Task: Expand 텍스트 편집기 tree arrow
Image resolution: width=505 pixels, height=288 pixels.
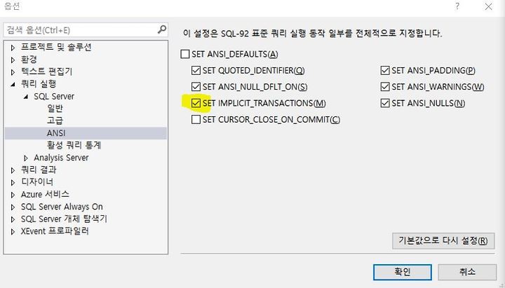Action: click(13, 72)
